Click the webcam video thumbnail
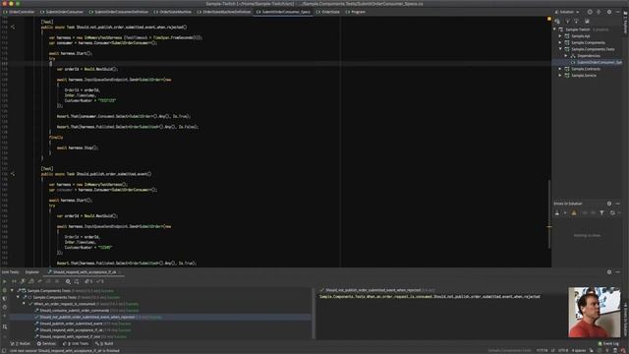Screen dimensions: 629x354 (x=594, y=312)
